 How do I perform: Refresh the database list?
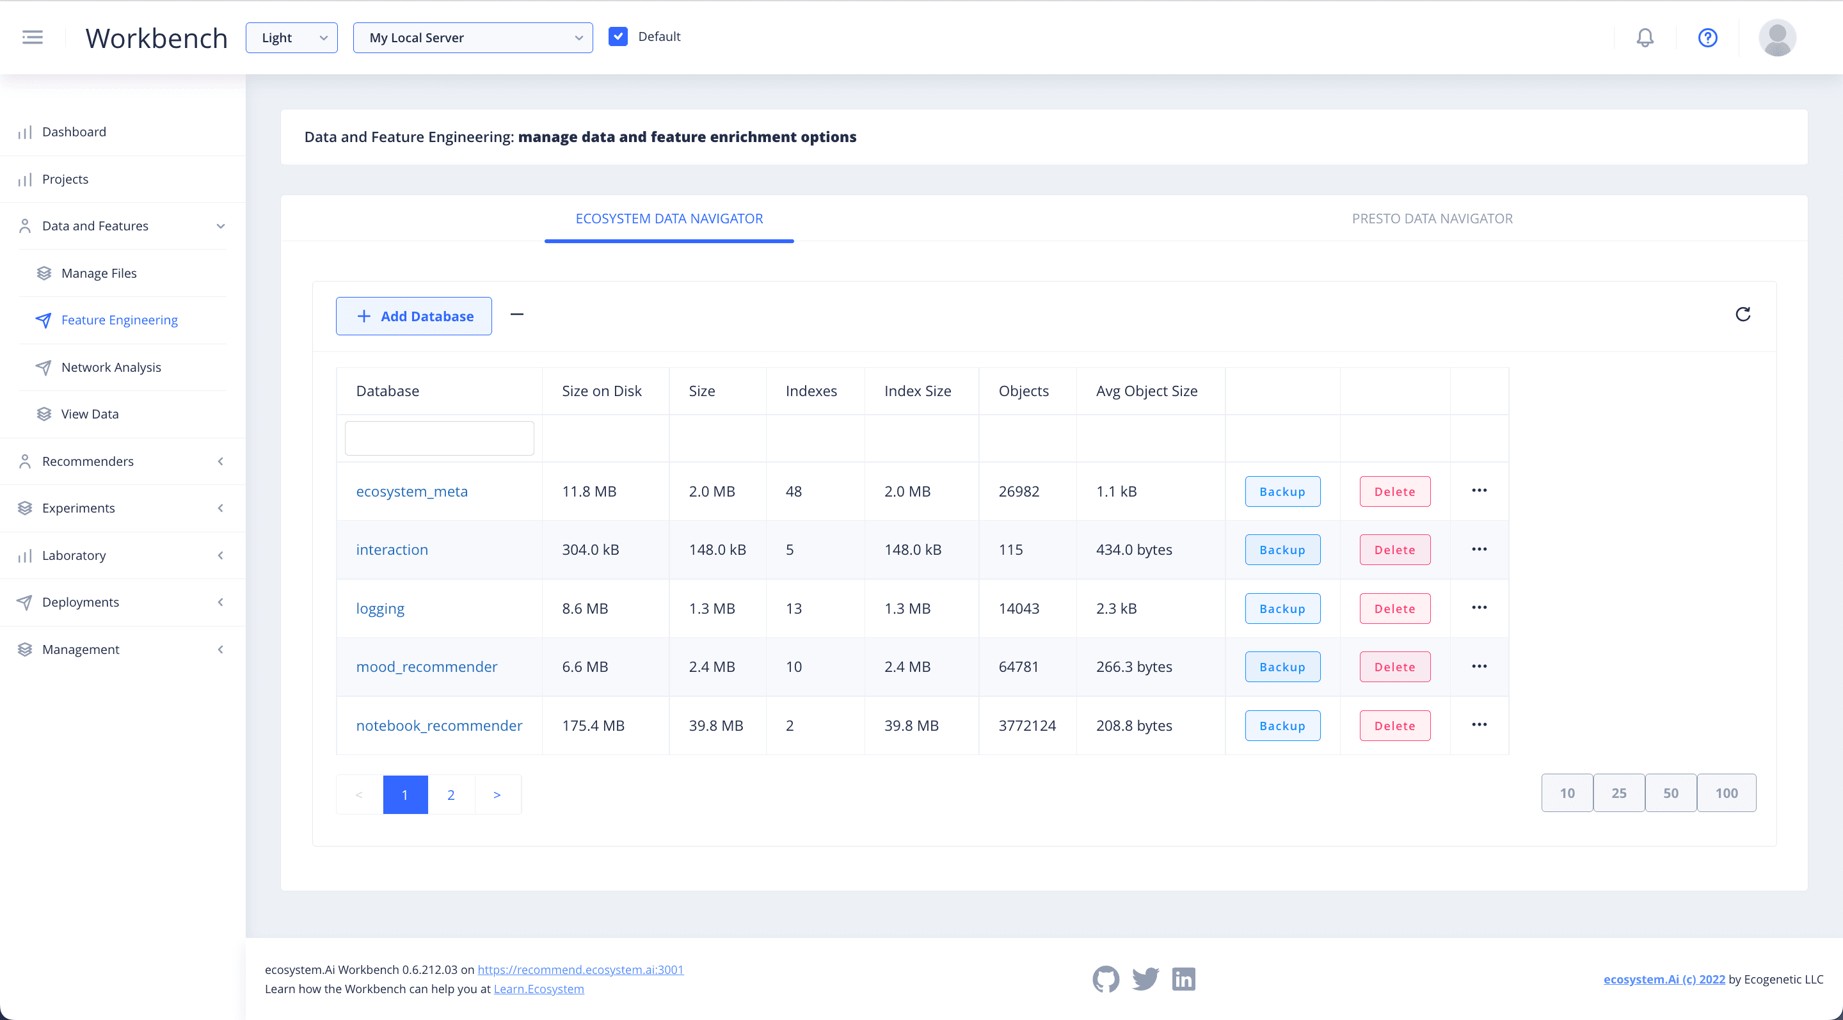(1743, 314)
